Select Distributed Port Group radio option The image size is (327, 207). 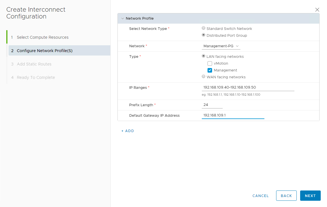point(204,35)
